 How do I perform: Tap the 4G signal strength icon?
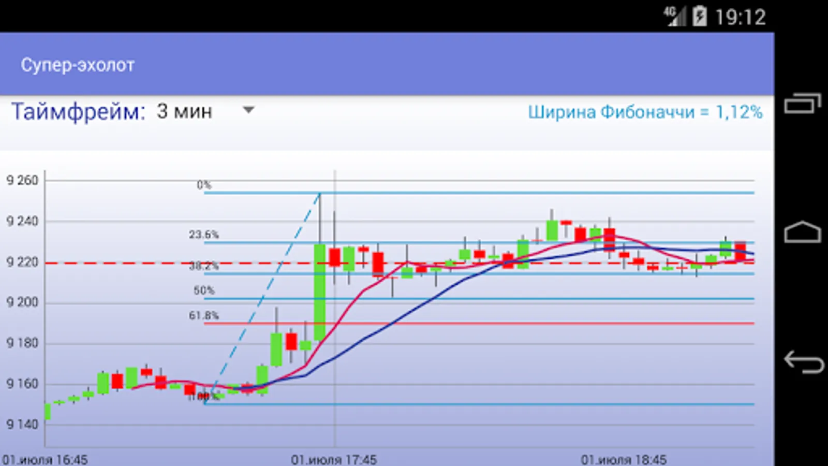pyautogui.click(x=675, y=17)
